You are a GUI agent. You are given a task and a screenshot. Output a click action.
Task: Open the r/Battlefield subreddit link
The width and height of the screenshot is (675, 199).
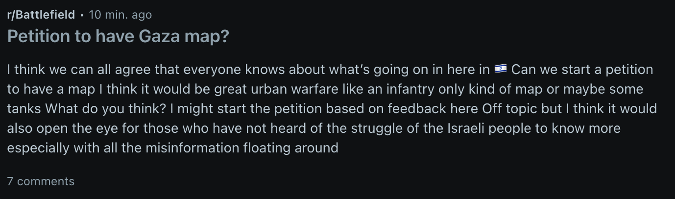pyautogui.click(x=41, y=15)
